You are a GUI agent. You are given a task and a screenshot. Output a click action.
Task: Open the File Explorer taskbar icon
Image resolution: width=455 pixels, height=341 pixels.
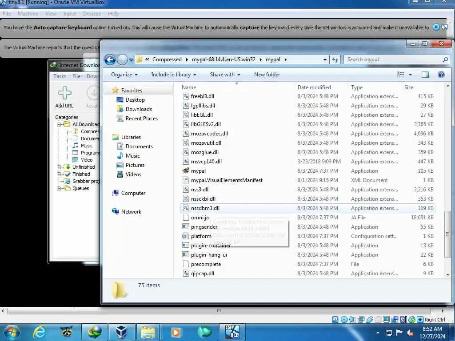[x=148, y=332]
